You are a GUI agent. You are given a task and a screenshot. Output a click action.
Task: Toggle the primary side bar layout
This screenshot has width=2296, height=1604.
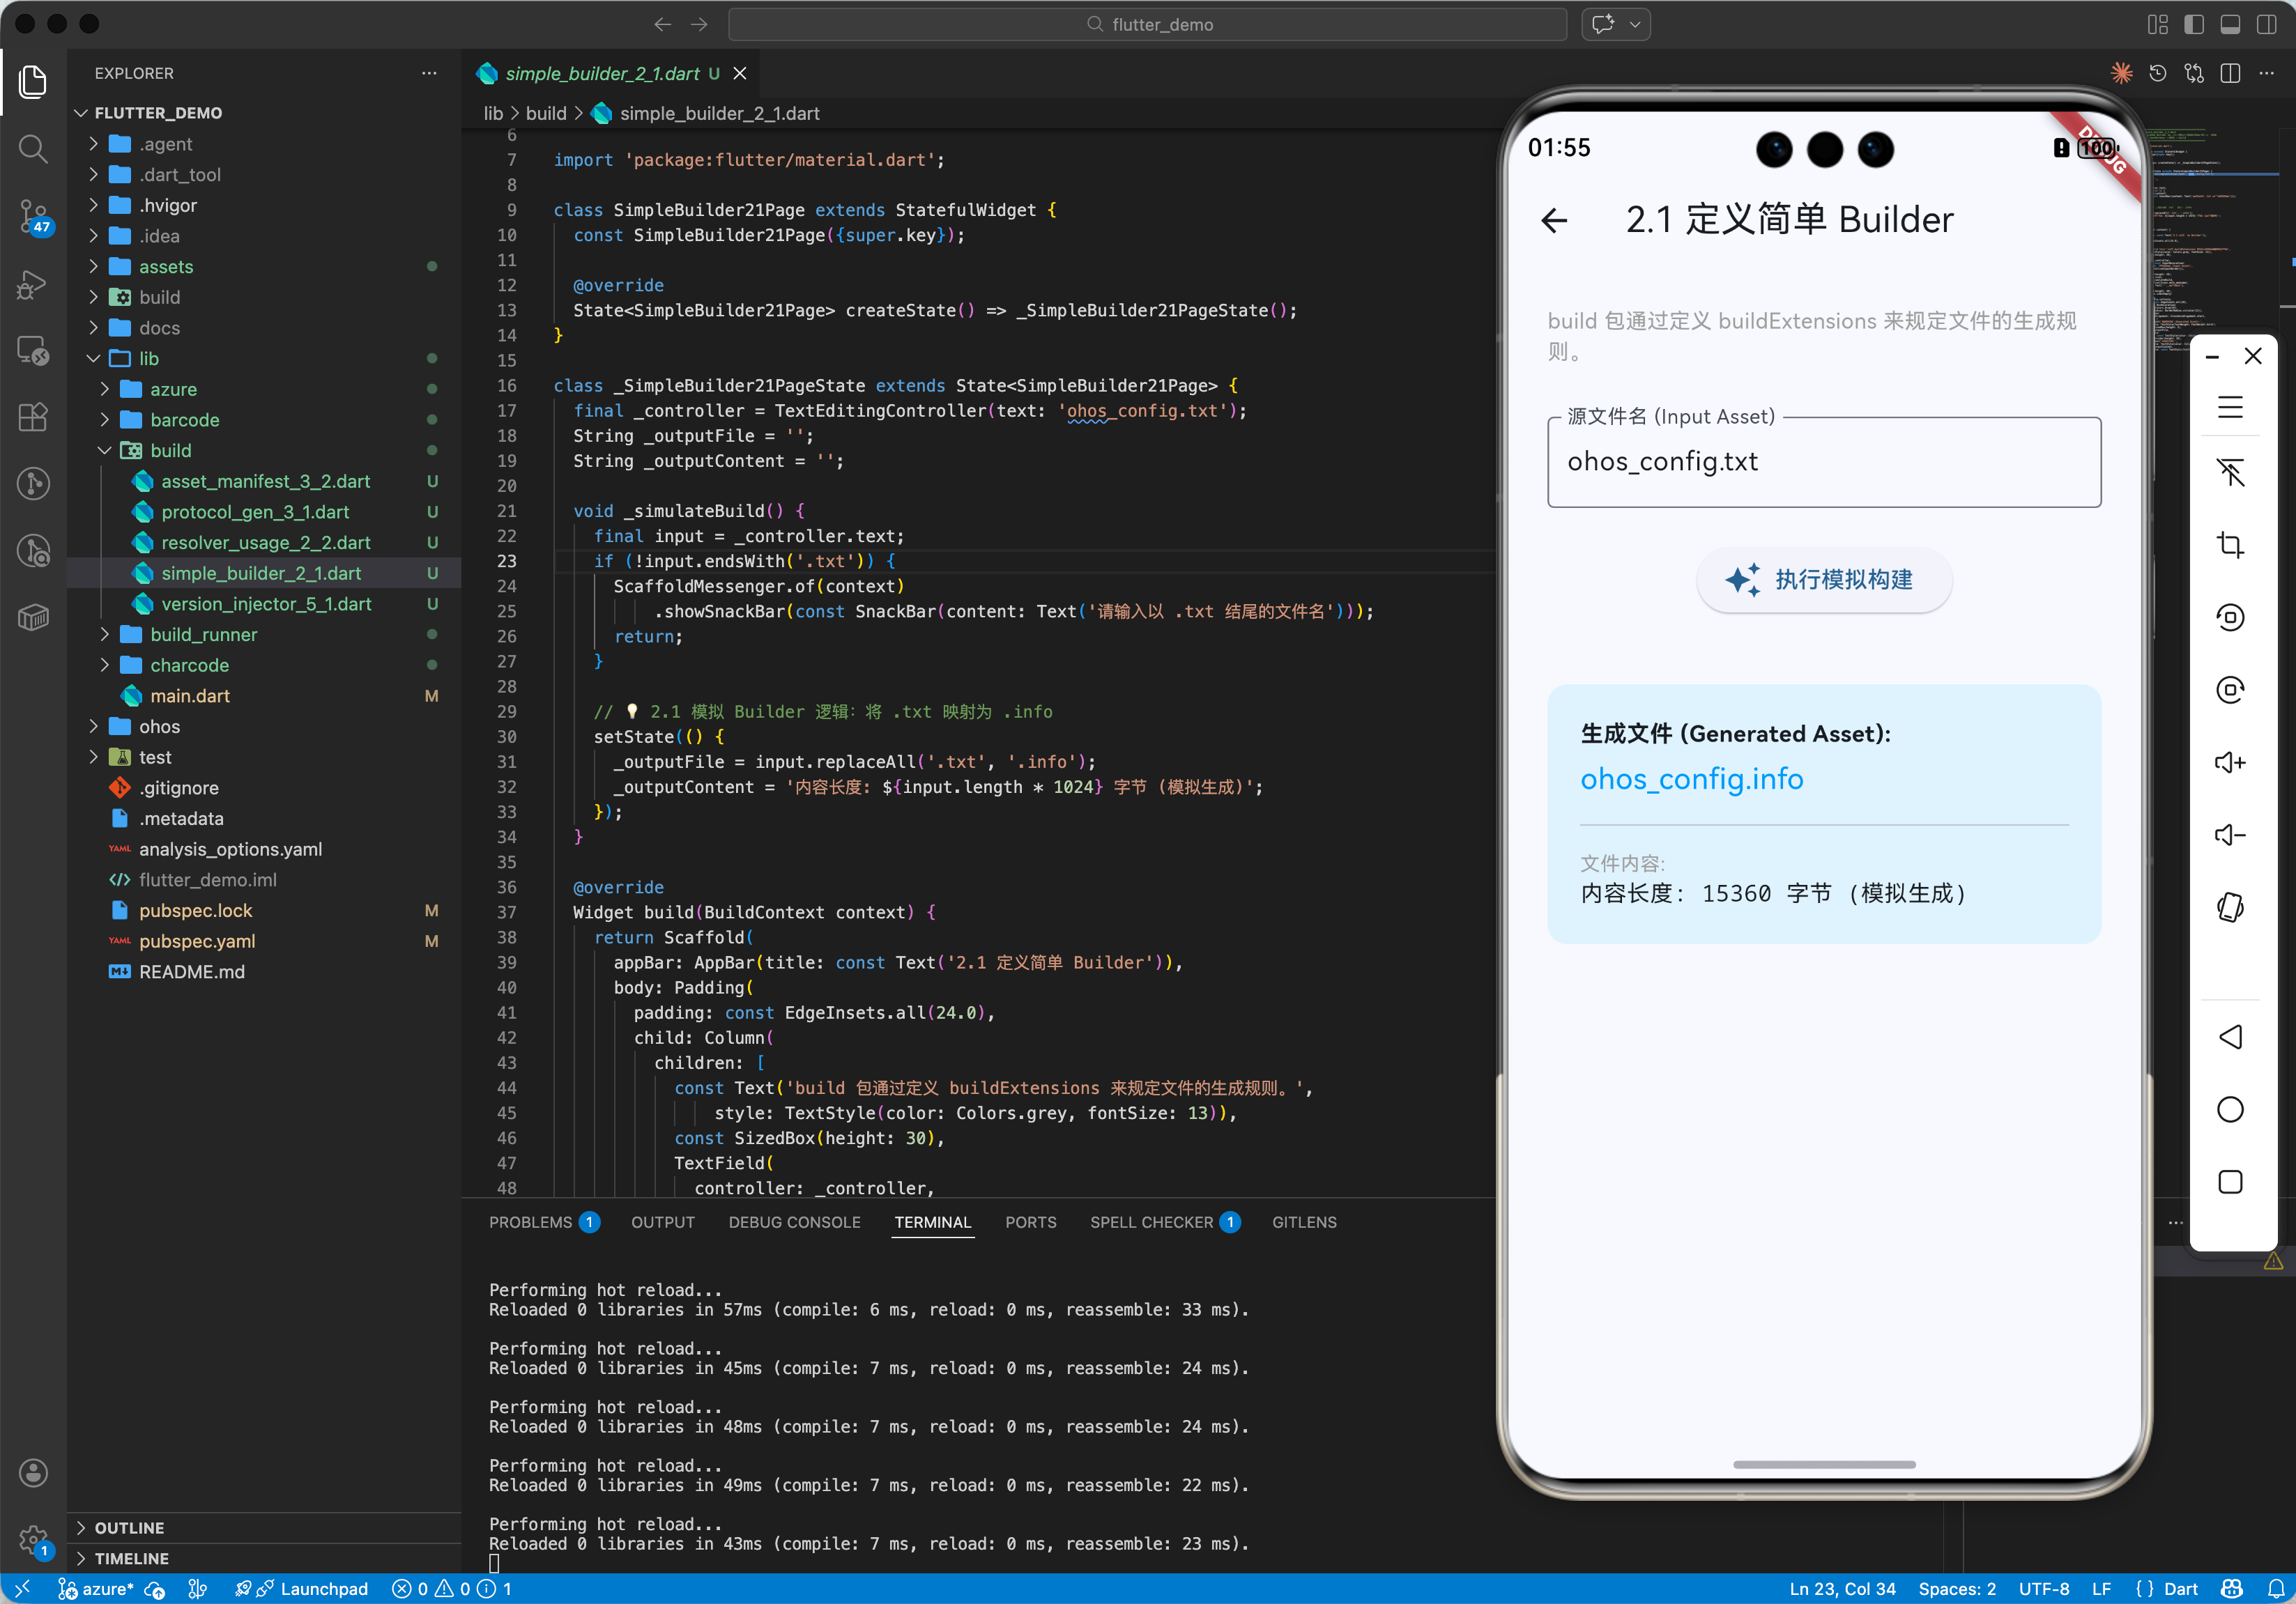coord(2193,24)
